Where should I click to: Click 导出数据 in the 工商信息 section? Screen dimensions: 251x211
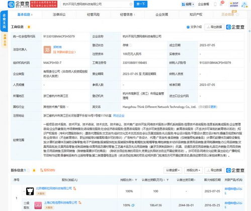click(x=214, y=27)
